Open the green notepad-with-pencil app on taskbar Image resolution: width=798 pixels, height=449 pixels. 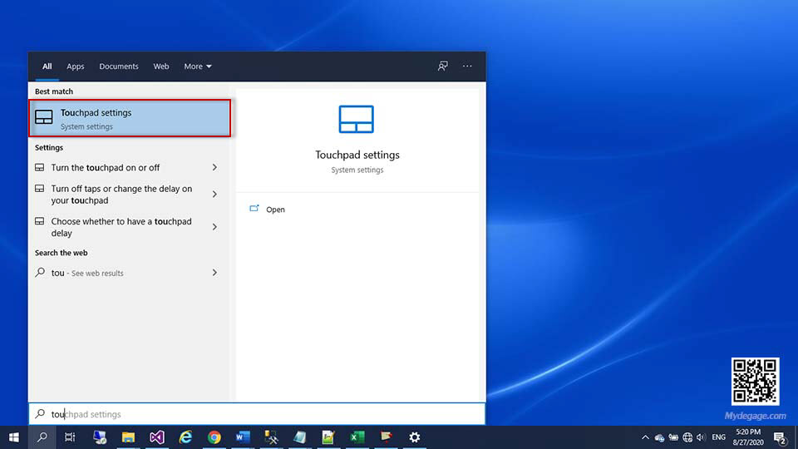[x=328, y=437]
